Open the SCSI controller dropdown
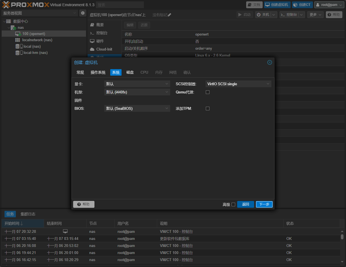346x267 pixels. [238, 84]
